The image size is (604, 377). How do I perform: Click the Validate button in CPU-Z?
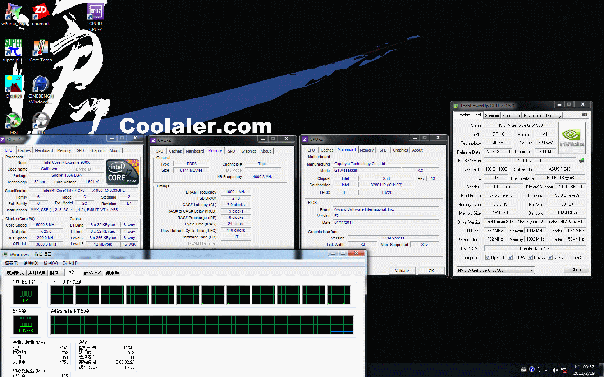coord(402,271)
